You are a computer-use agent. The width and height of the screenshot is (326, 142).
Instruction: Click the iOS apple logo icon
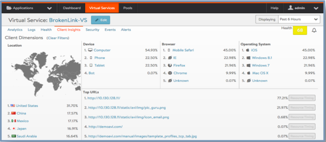(248, 50)
